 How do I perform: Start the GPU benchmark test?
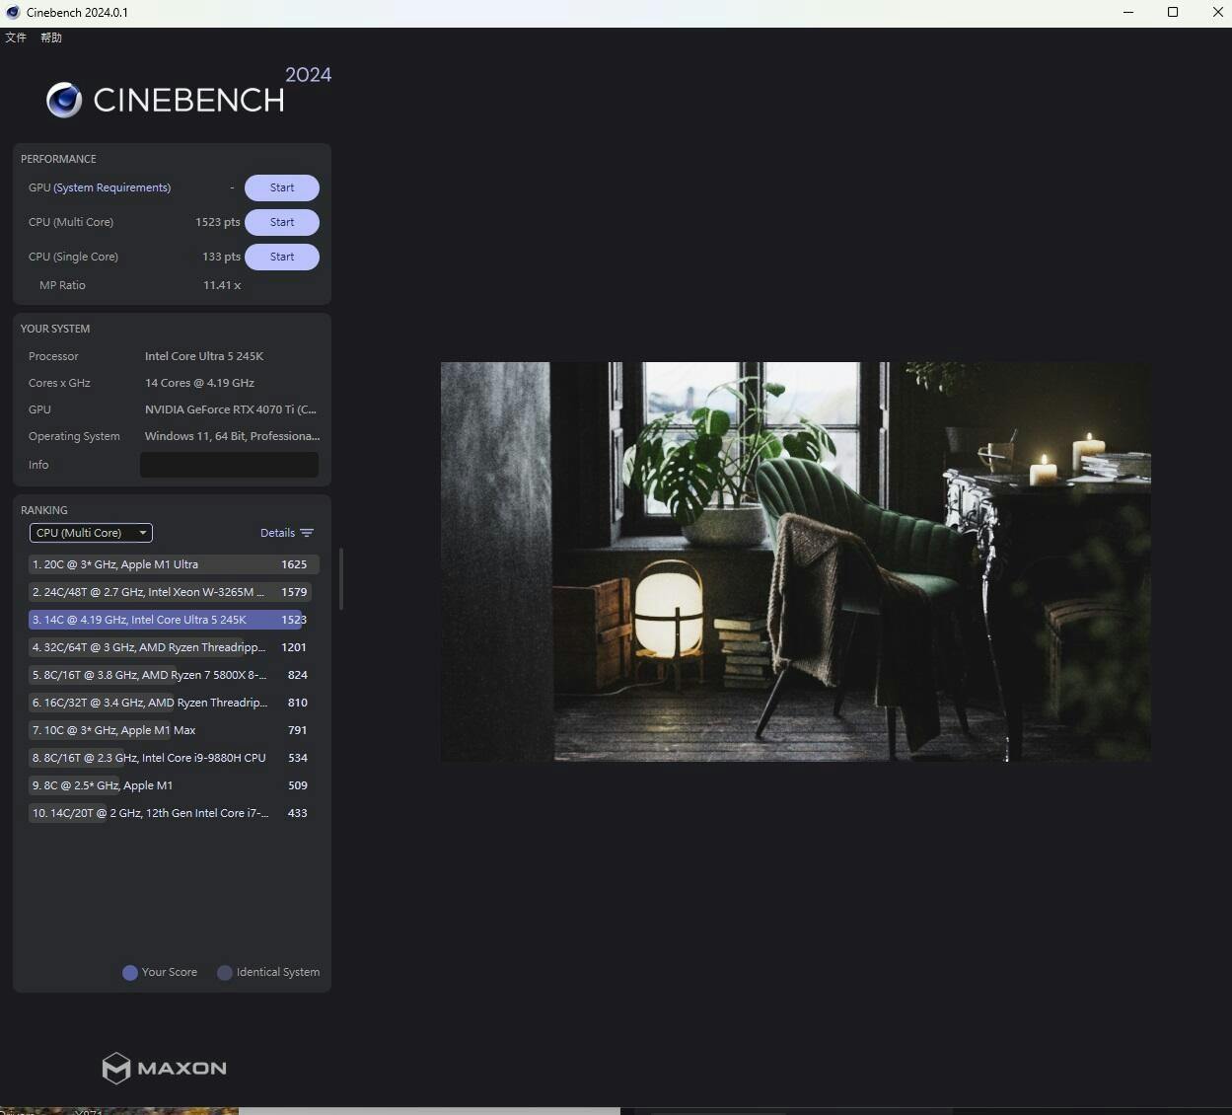tap(282, 187)
